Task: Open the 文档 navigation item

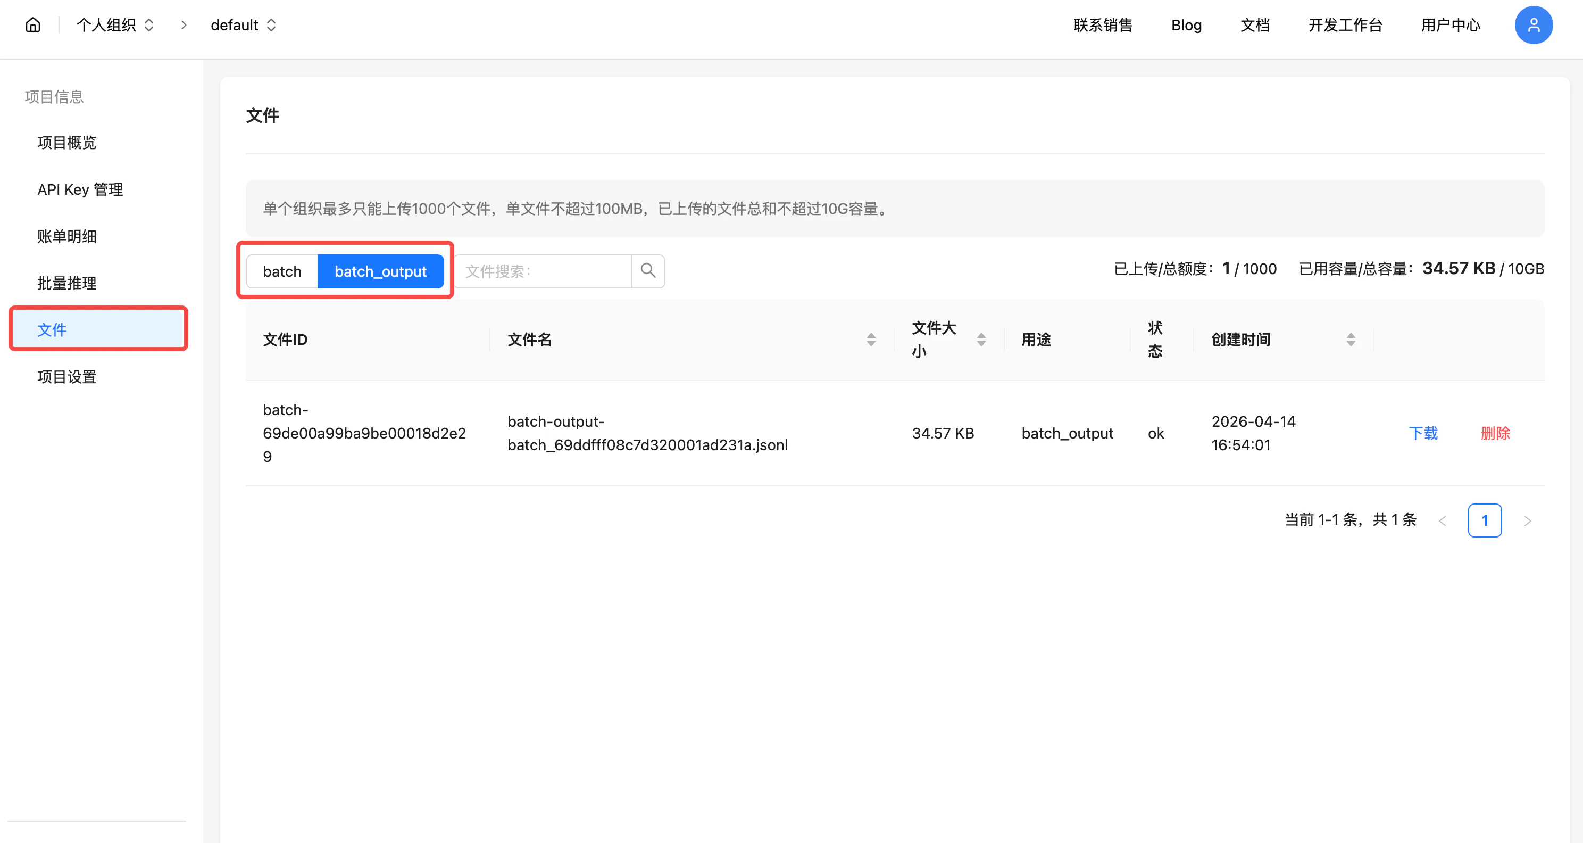Action: pyautogui.click(x=1255, y=24)
